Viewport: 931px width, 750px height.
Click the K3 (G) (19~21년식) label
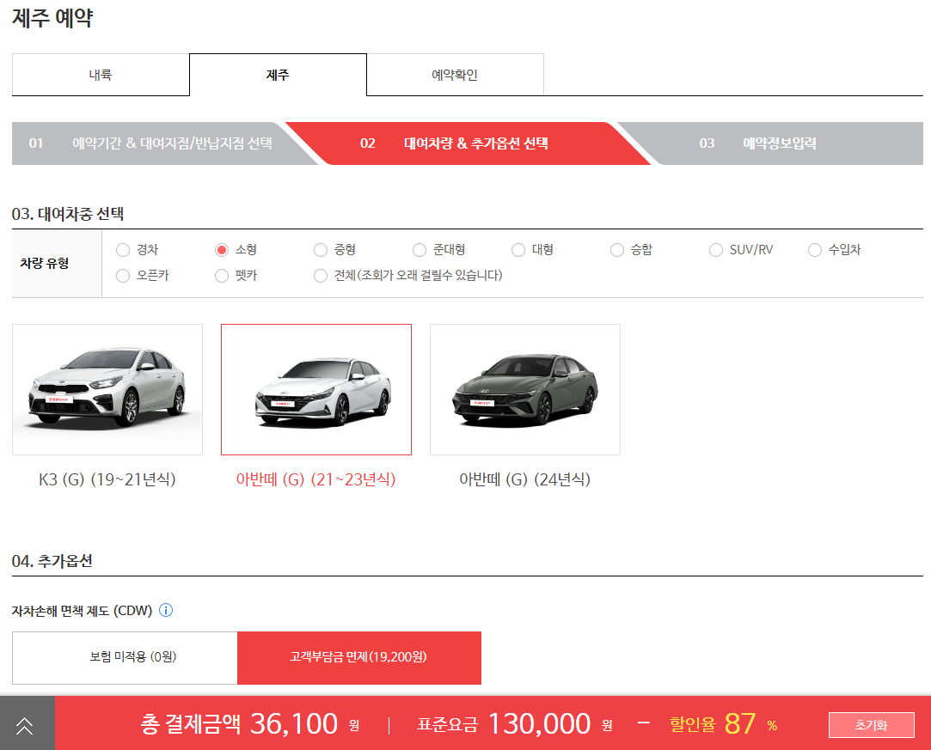(107, 479)
